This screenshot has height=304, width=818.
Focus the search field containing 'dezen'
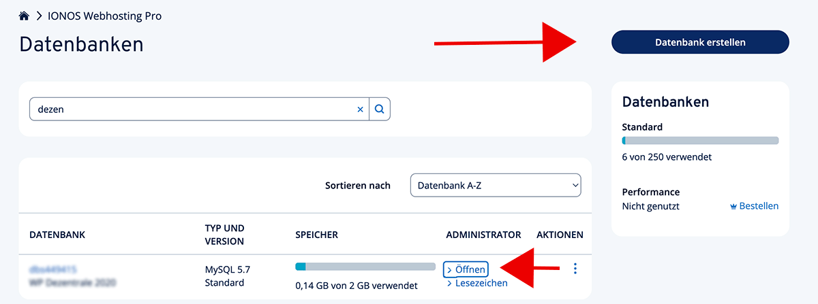tap(191, 109)
